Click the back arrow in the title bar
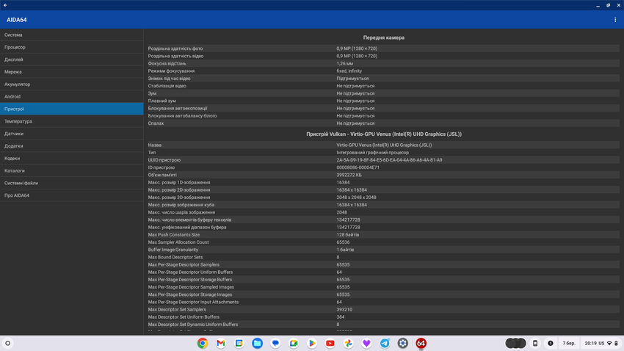The height and width of the screenshot is (351, 624). 5,5
